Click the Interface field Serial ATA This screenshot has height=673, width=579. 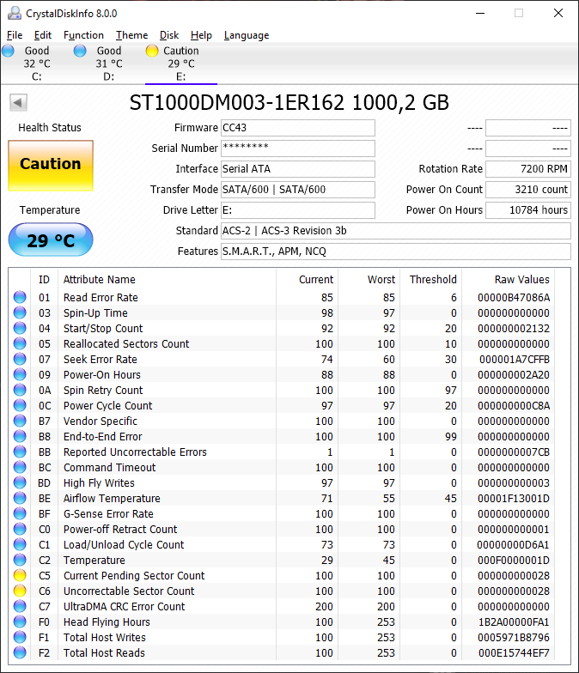tap(297, 168)
